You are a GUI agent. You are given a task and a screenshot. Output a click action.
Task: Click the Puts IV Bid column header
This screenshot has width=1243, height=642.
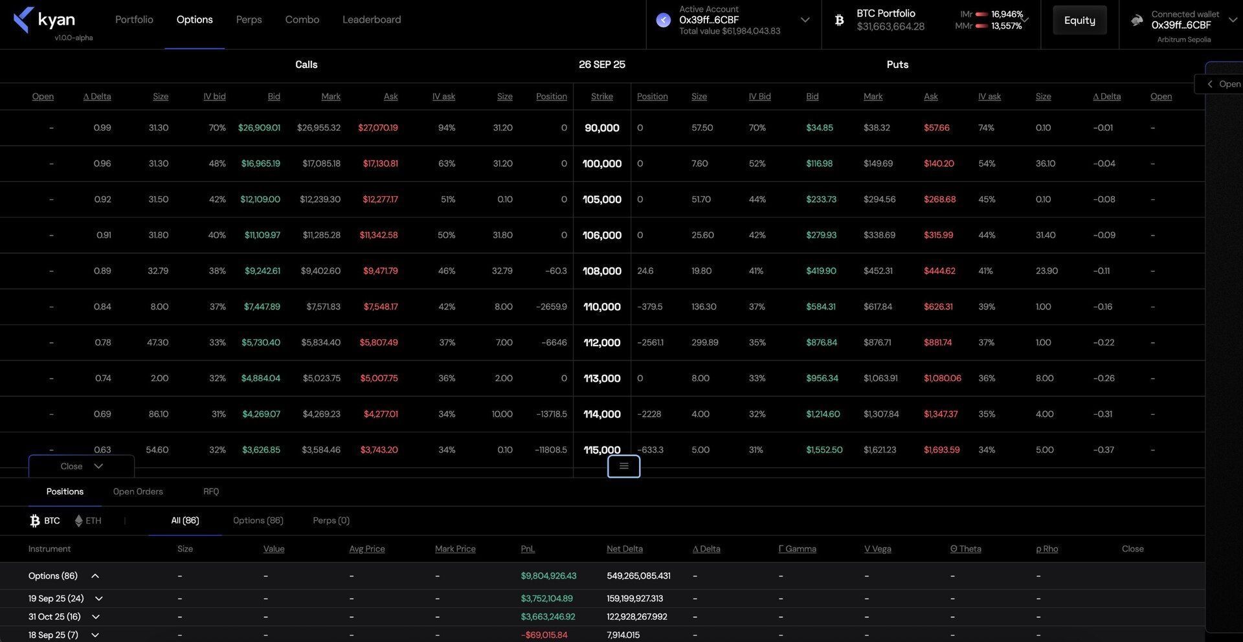tap(760, 96)
